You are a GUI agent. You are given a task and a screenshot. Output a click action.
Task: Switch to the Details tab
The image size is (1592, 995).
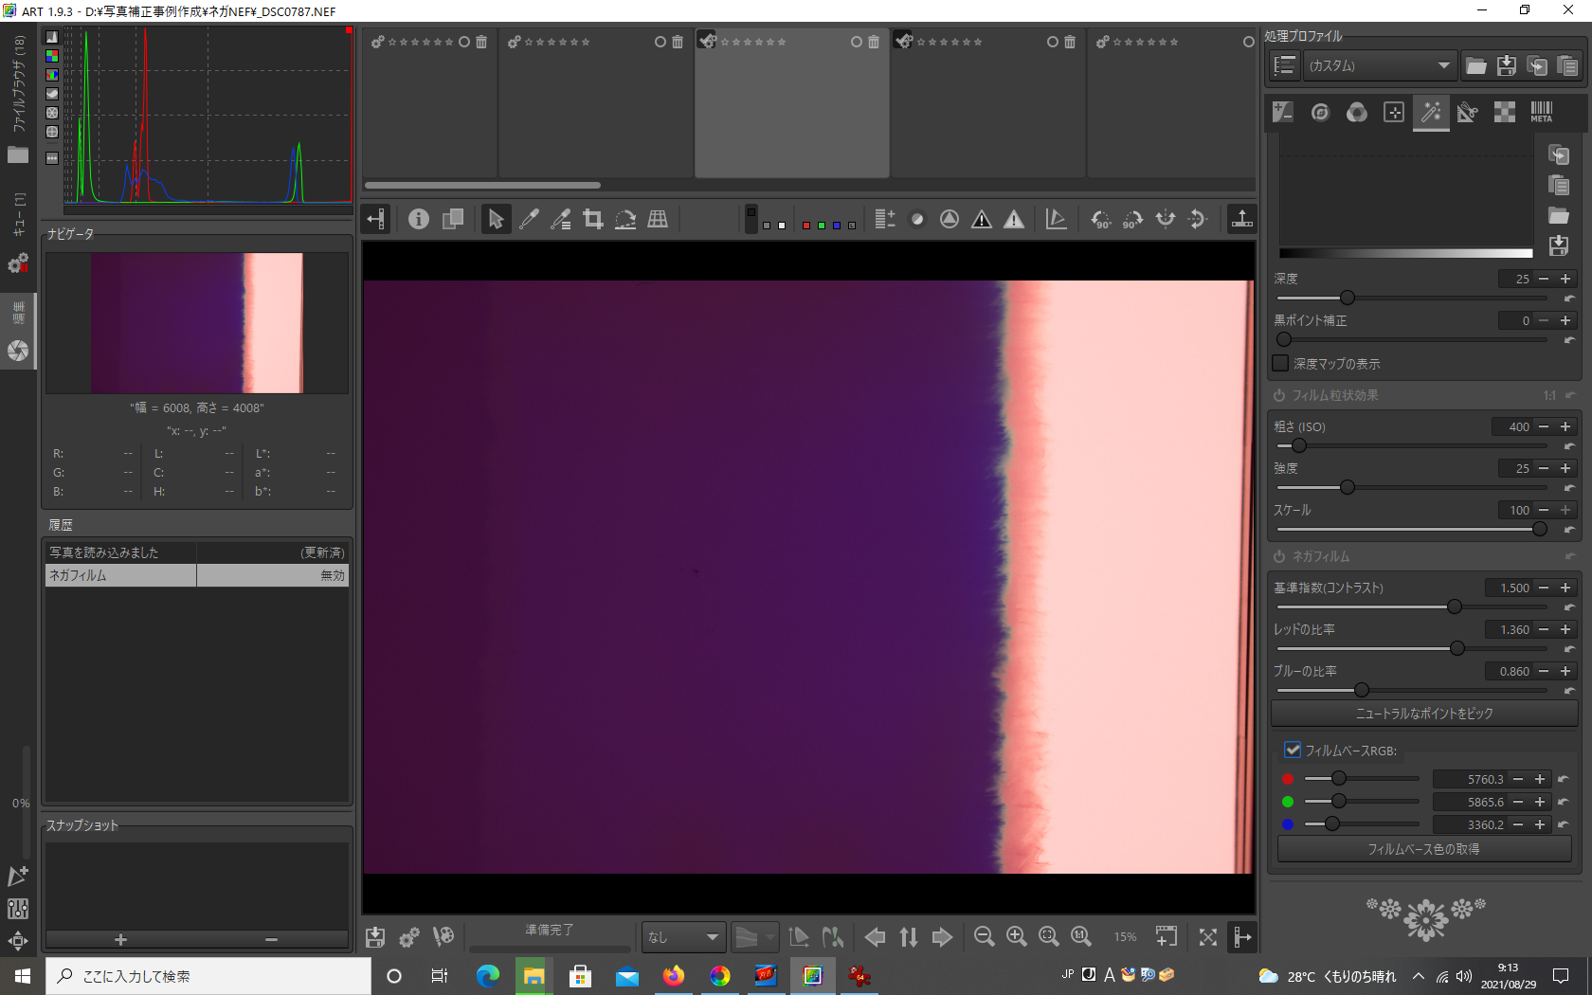[x=1320, y=113]
